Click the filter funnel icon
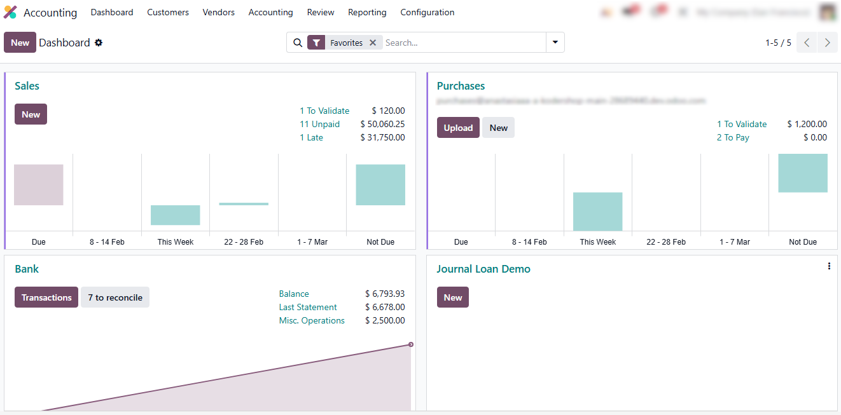Screen dimensions: 841x415 (316, 43)
